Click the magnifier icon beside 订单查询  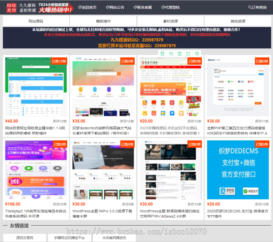[x=251, y=7]
